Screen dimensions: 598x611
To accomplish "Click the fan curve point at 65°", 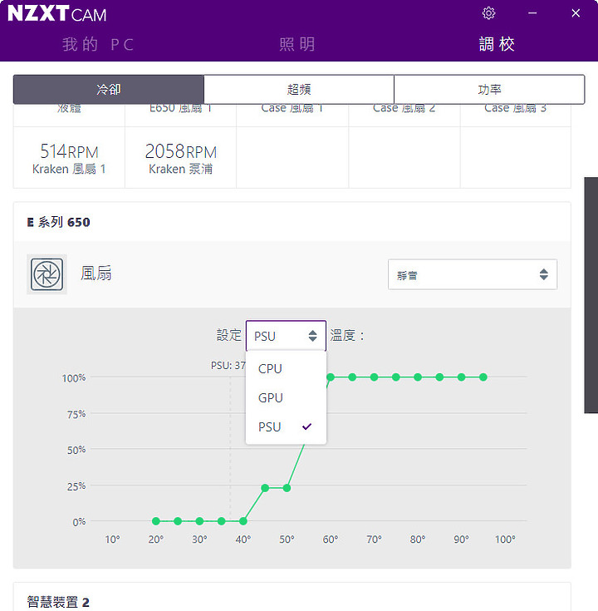I will [352, 377].
